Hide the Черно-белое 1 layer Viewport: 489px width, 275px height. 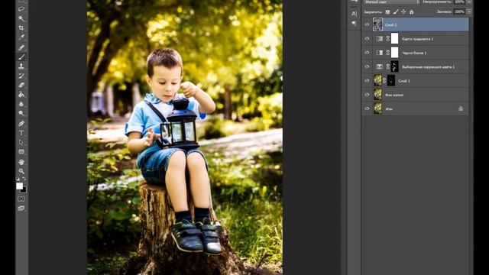pos(367,53)
